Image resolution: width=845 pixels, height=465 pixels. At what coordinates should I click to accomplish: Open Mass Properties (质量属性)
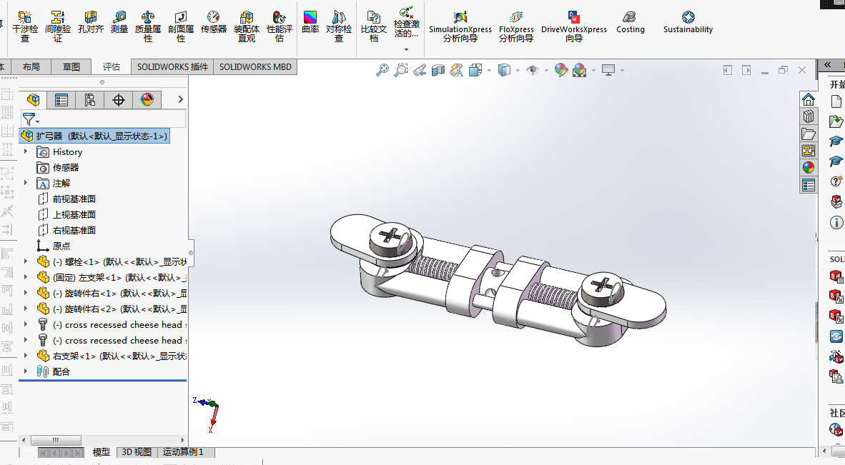(x=148, y=26)
